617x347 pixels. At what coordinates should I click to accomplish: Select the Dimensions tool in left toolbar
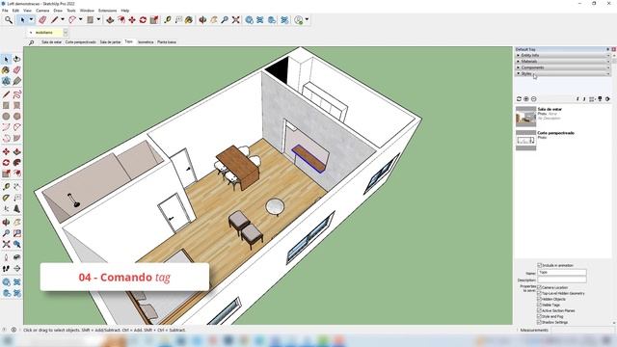[x=17, y=187]
